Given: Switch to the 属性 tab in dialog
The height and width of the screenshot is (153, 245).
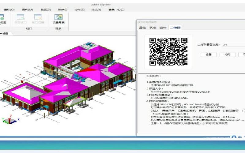Looking at the screenshot, I should 142,28.
